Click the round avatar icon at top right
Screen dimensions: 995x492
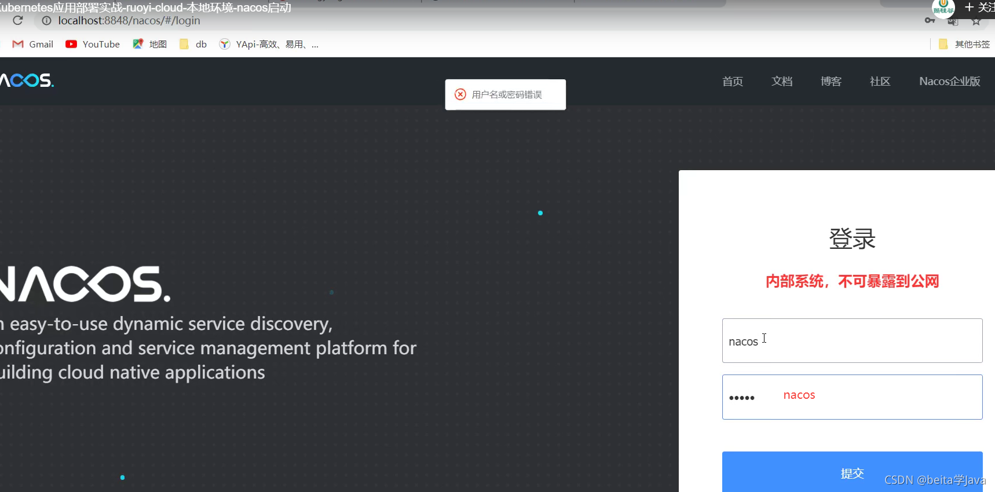(943, 8)
